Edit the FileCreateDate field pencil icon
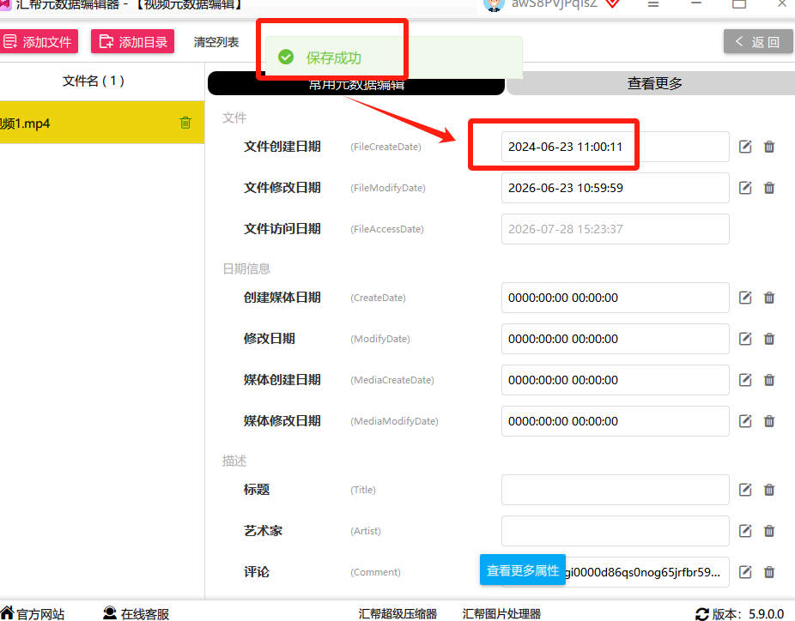Image resolution: width=795 pixels, height=621 pixels. tap(745, 147)
